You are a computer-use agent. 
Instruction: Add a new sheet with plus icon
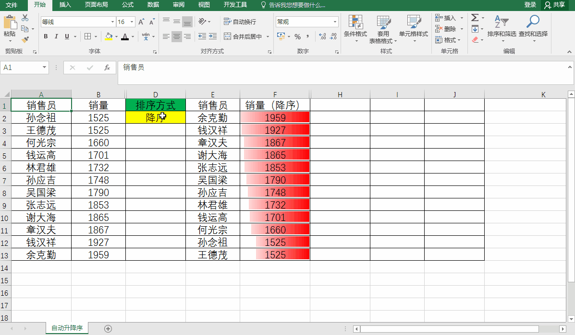click(x=108, y=329)
